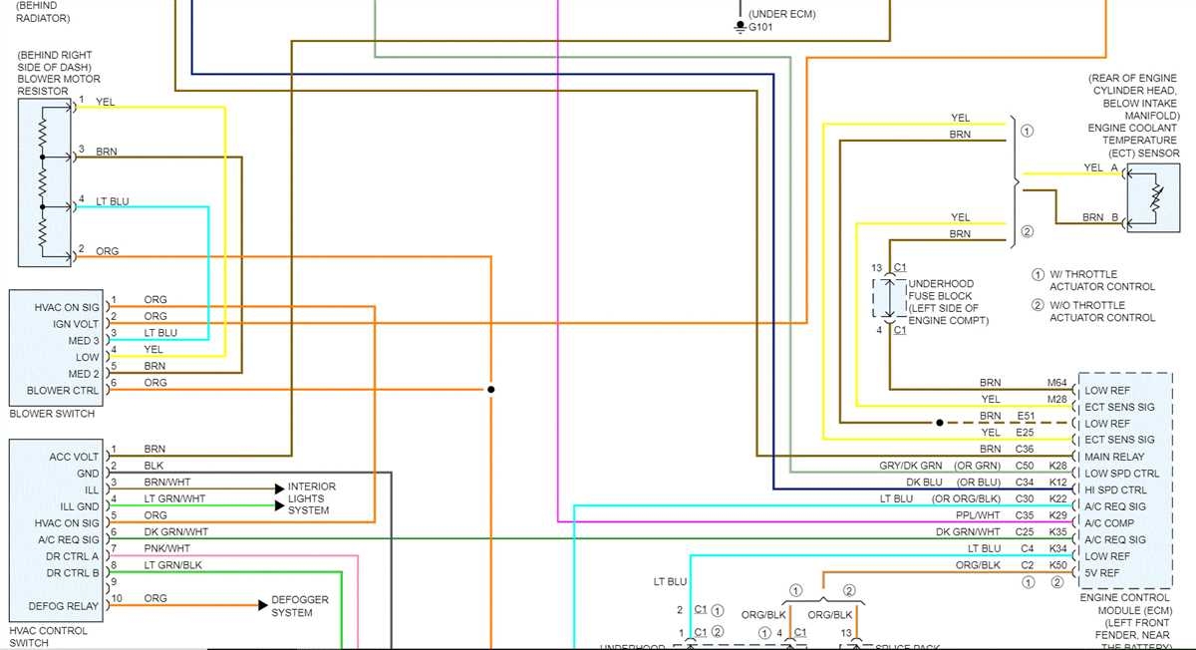The width and height of the screenshot is (1196, 650).
Task: Toggle option 2 for W/O Throttle Actuator Control
Action: 1037,305
